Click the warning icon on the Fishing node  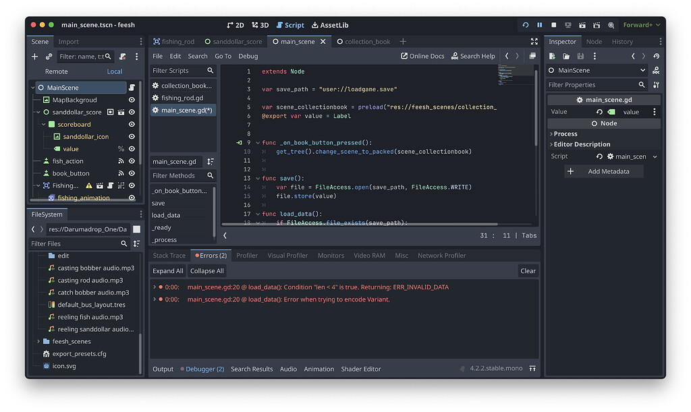tap(88, 185)
